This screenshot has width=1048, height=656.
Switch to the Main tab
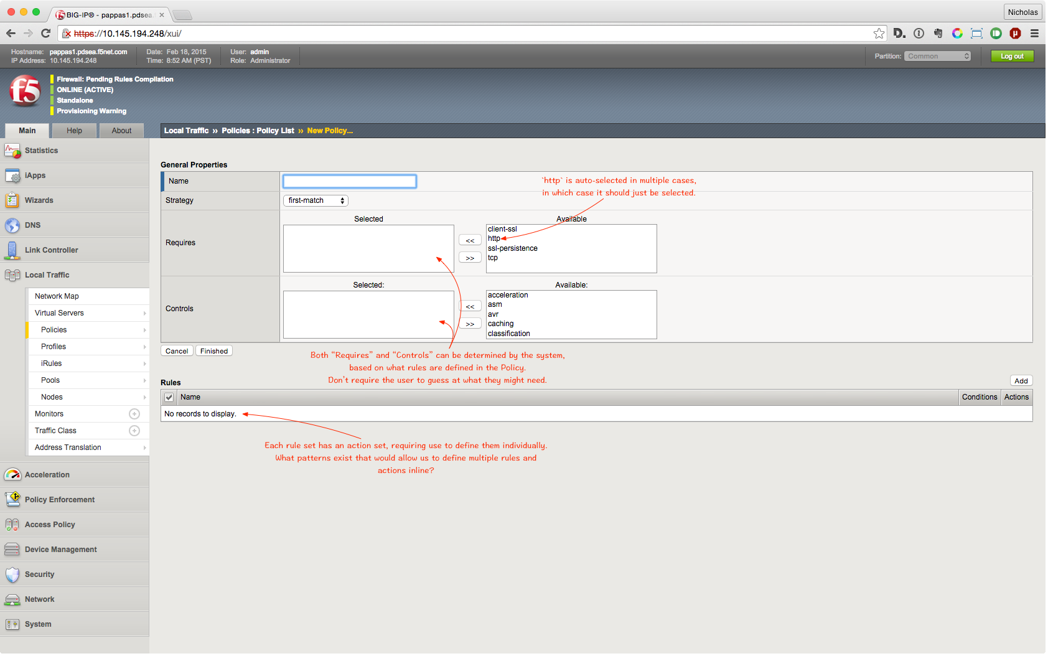tap(27, 131)
